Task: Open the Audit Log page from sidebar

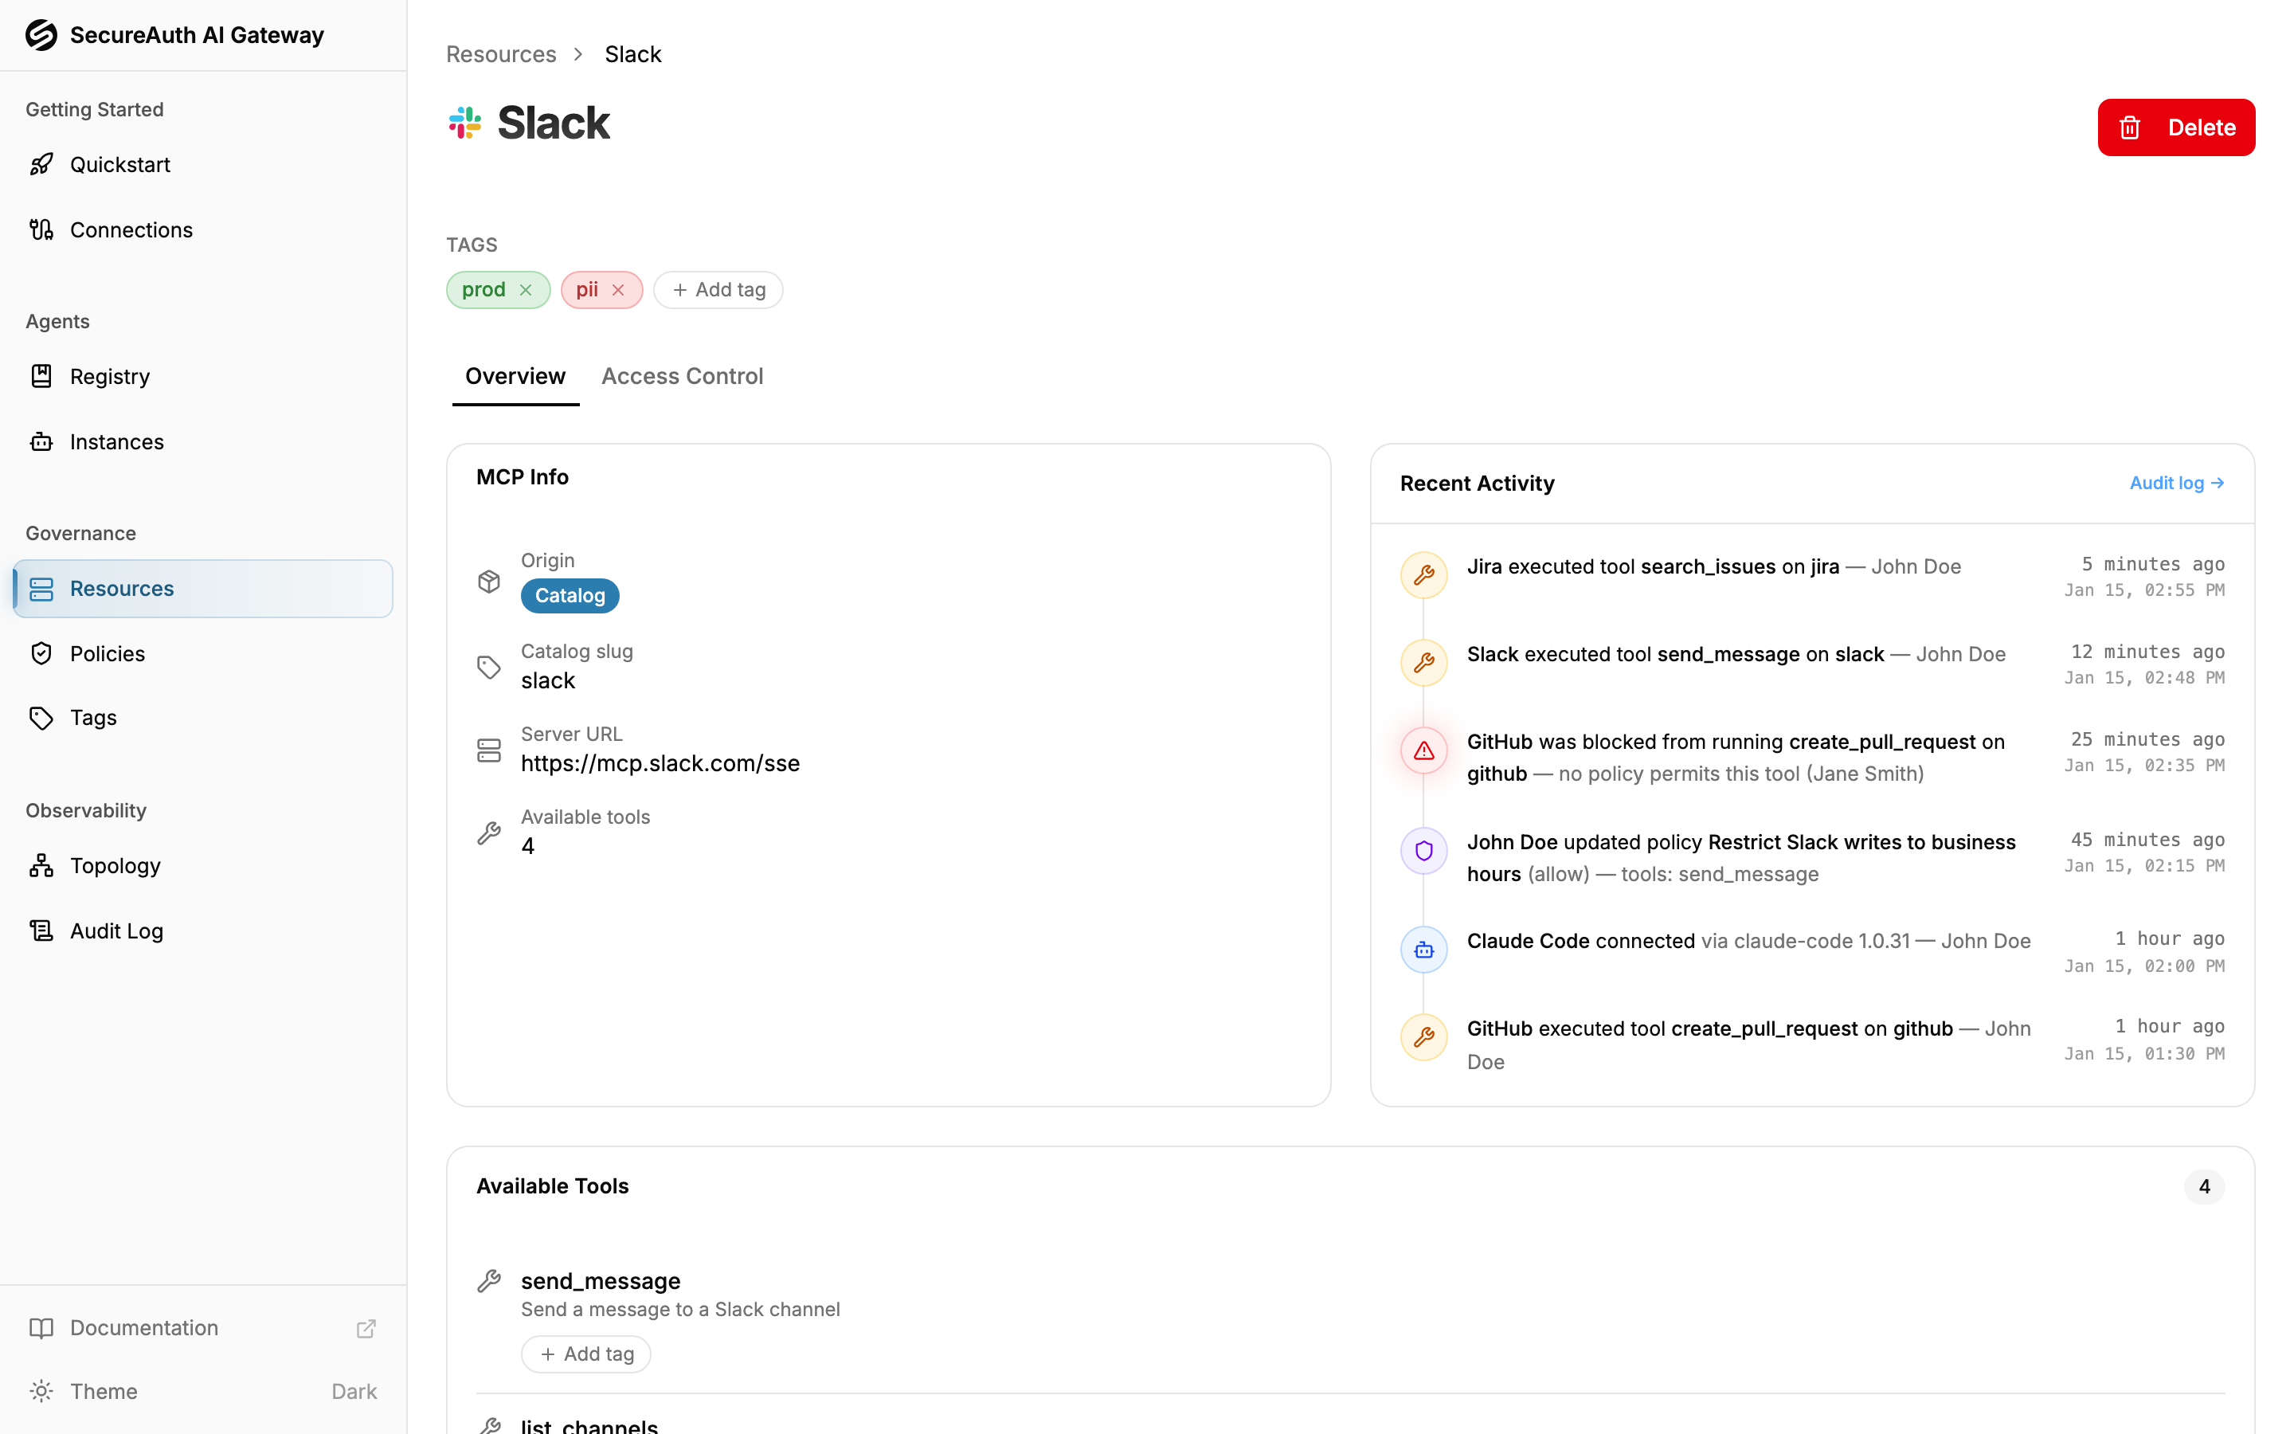Action: pos(203,931)
